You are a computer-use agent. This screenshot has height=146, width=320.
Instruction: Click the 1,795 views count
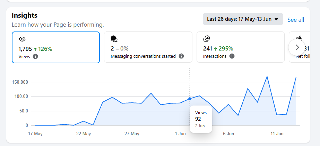[x=25, y=49]
